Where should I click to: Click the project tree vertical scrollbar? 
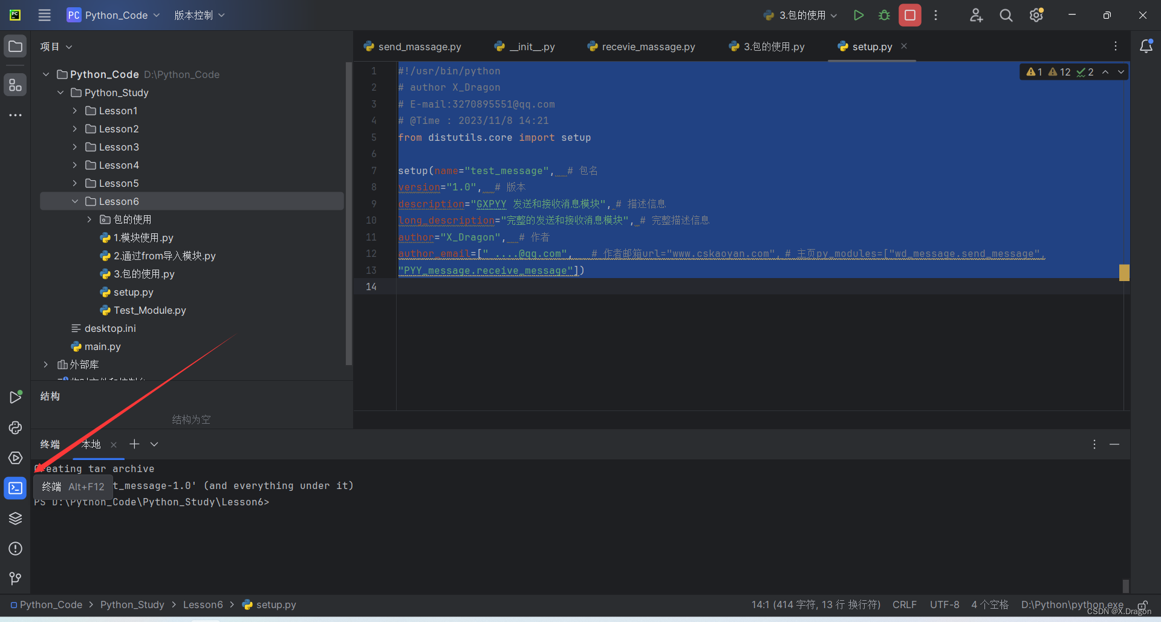(348, 213)
